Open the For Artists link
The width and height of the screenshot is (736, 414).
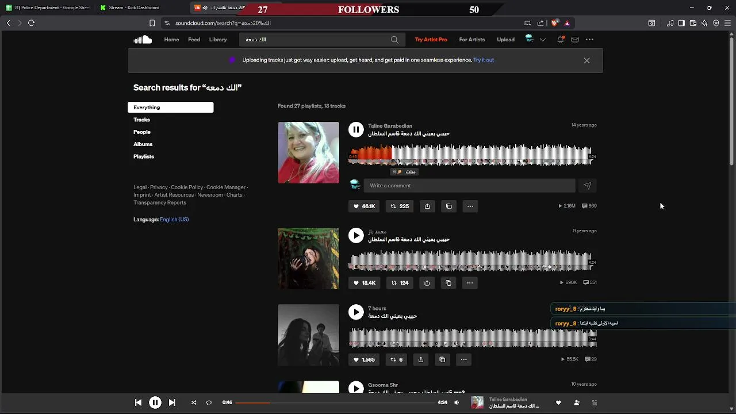(472, 40)
